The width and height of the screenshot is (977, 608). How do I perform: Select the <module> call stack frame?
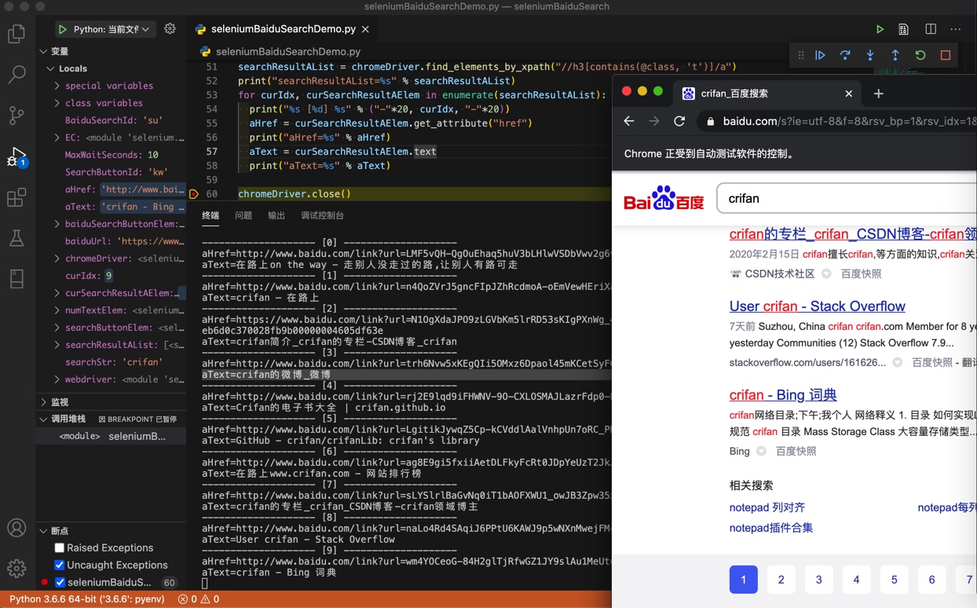[111, 436]
